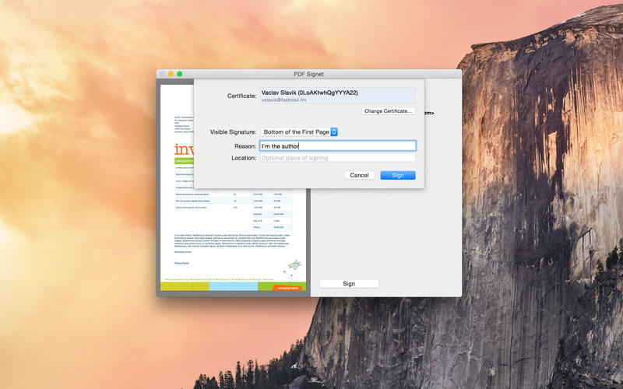Click the Location optional place field
The image size is (623, 389).
point(336,158)
